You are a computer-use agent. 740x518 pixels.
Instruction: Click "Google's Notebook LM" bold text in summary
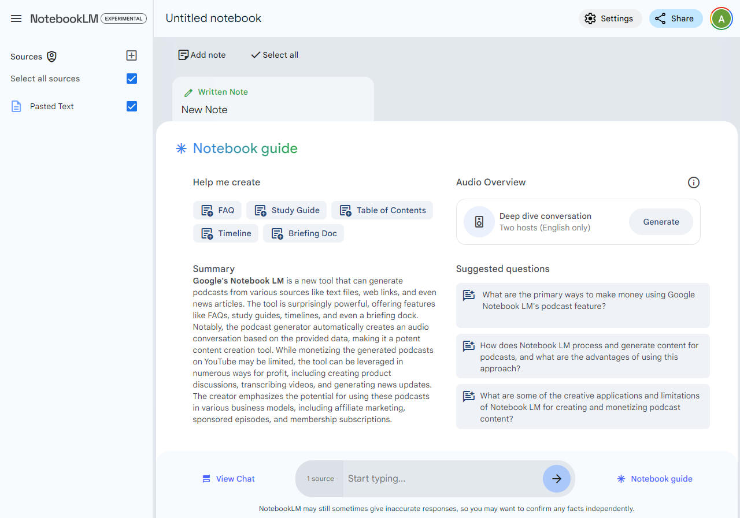(x=238, y=281)
